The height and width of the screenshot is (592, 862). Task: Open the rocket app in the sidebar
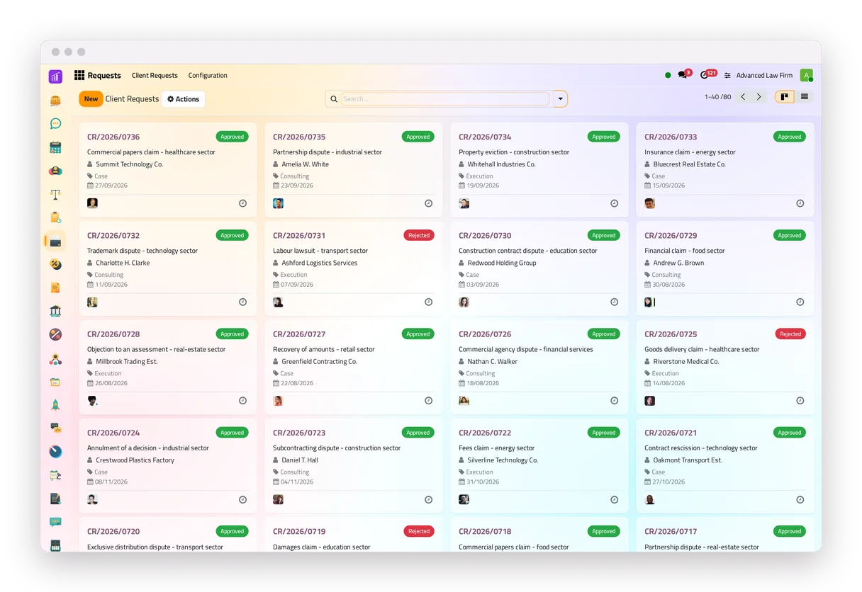pos(55,404)
